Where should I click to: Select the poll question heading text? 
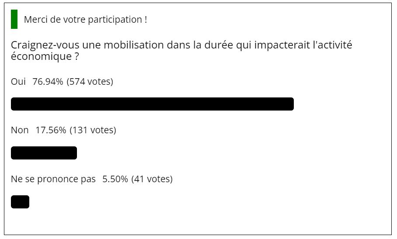point(181,50)
